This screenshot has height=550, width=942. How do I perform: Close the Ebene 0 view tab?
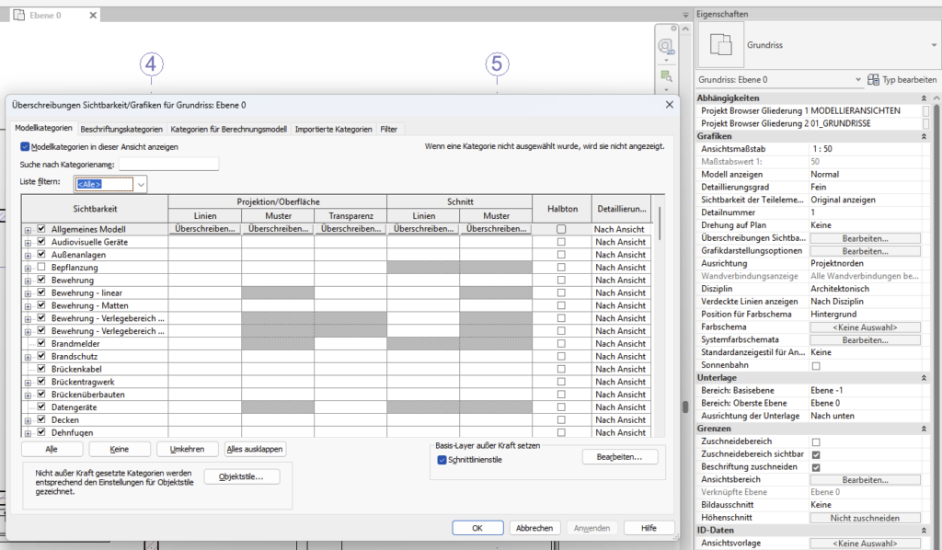(x=92, y=16)
